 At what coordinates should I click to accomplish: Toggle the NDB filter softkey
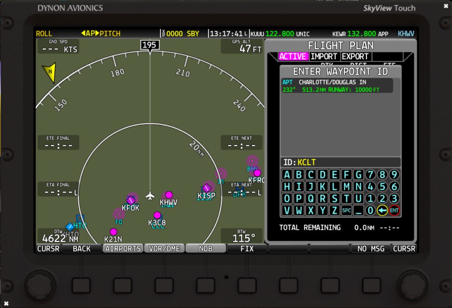click(206, 249)
